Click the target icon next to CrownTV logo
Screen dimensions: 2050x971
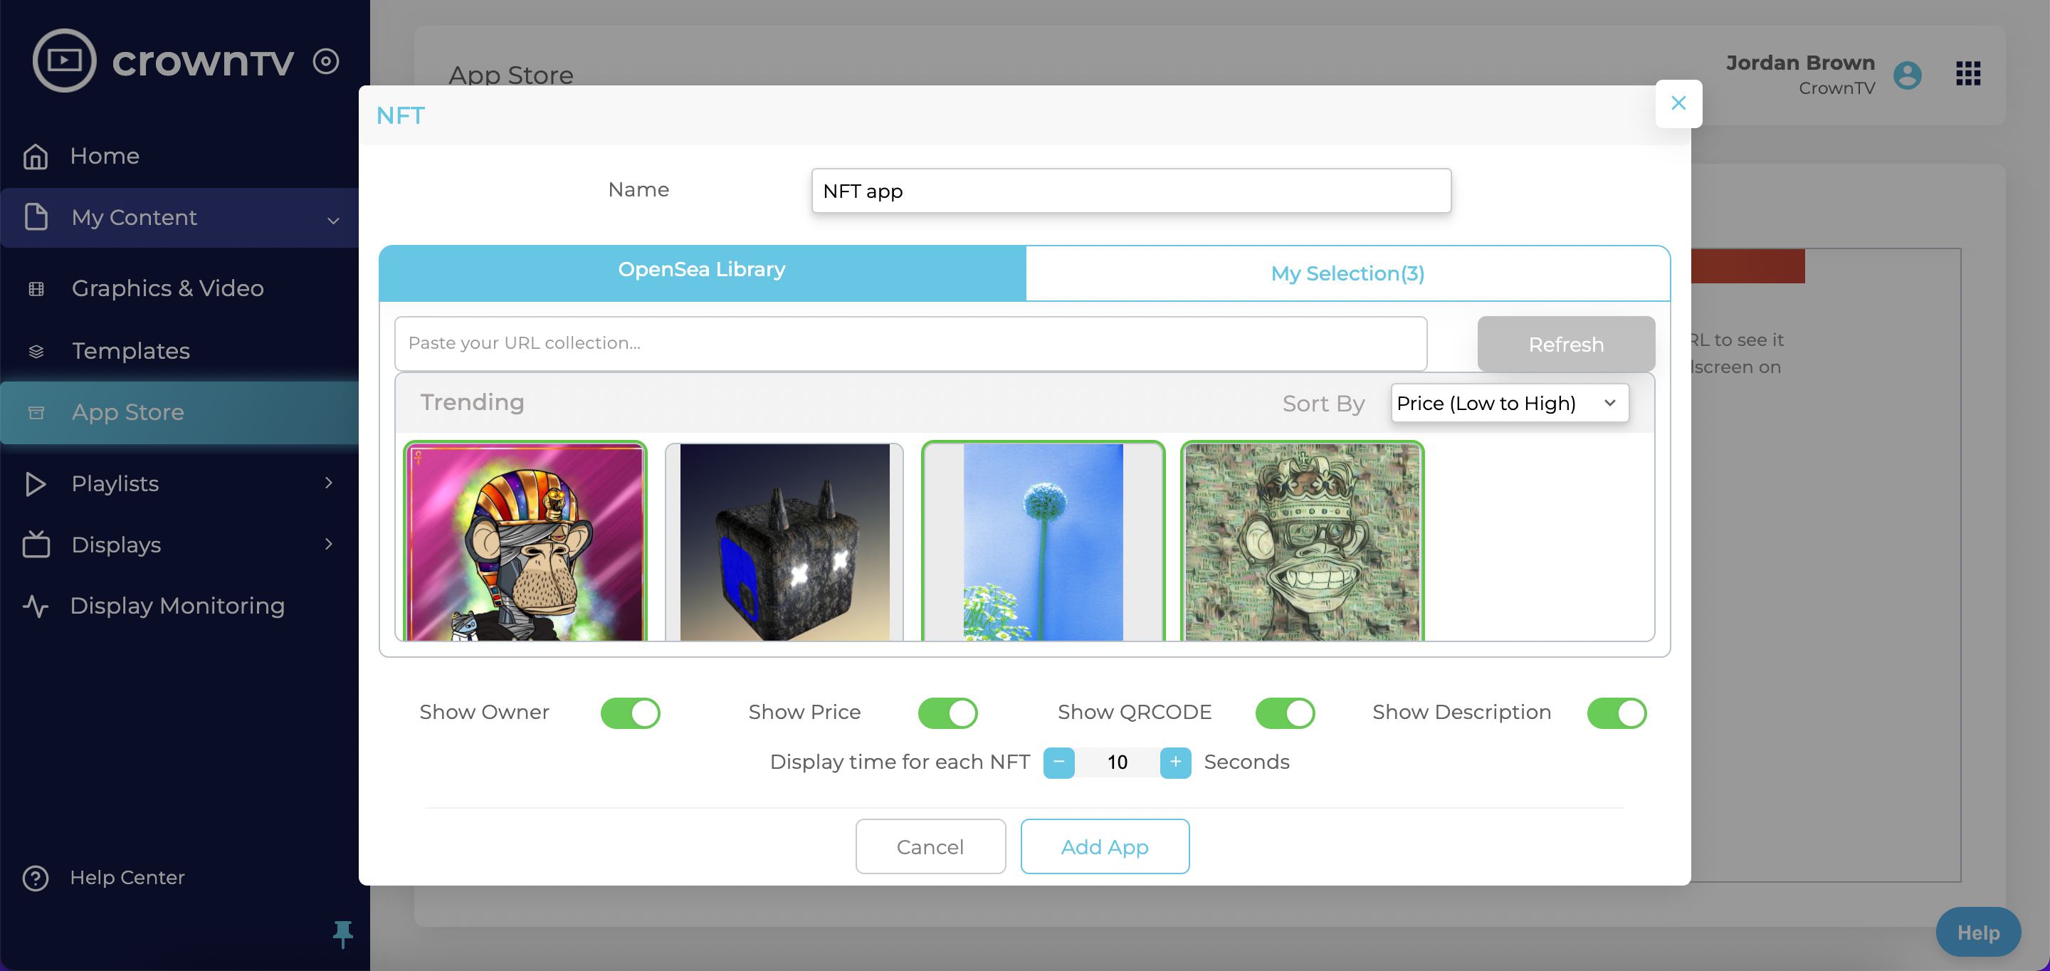326,61
